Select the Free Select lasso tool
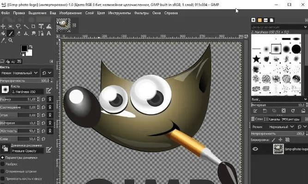Screen dimensions: 308x184 pyautogui.click(x=18, y=26)
